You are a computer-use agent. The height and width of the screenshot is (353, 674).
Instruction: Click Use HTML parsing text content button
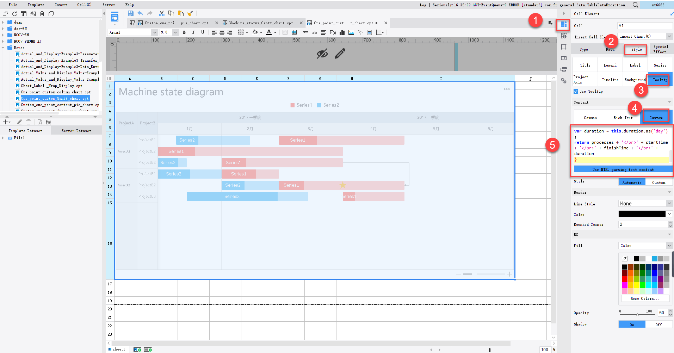click(x=623, y=169)
